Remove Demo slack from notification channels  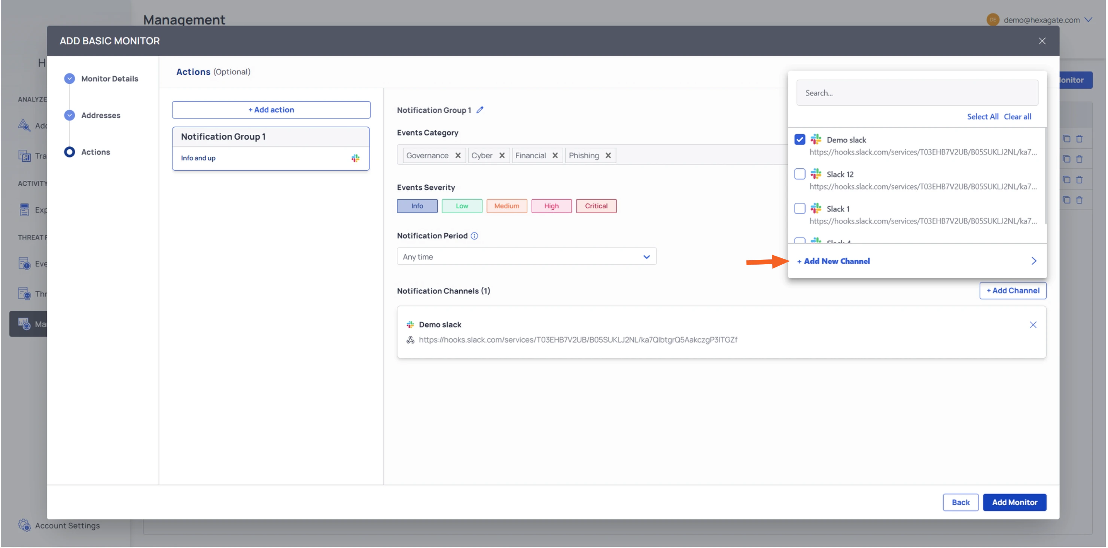1033,325
